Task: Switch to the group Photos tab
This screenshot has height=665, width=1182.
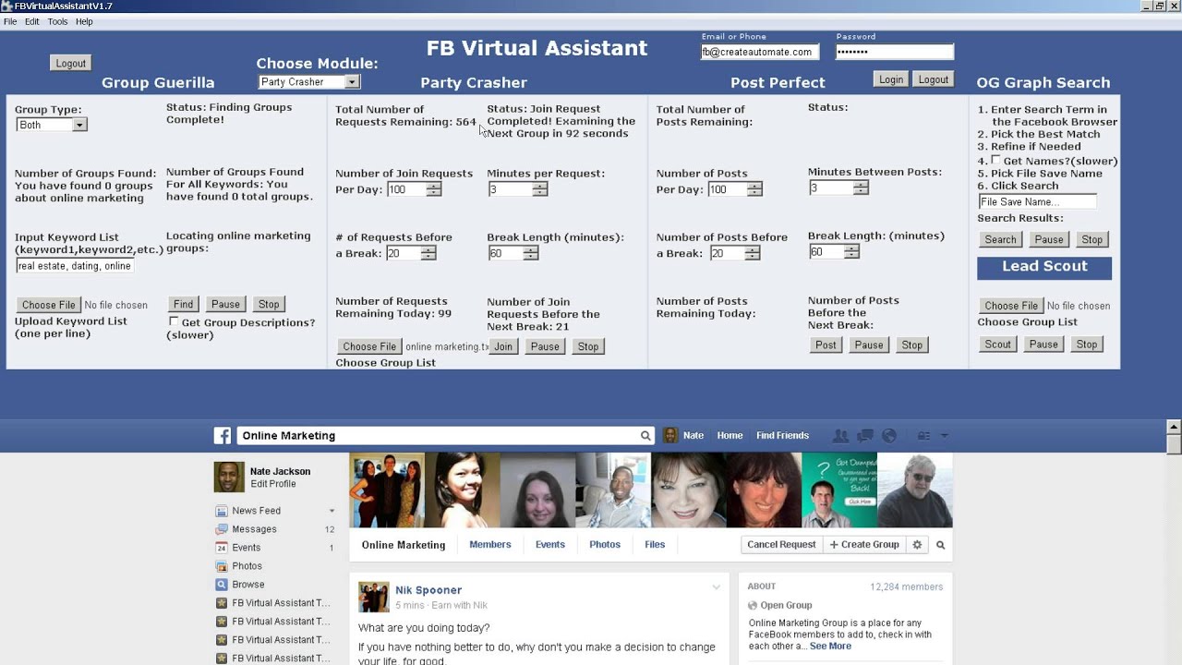Action: point(605,545)
